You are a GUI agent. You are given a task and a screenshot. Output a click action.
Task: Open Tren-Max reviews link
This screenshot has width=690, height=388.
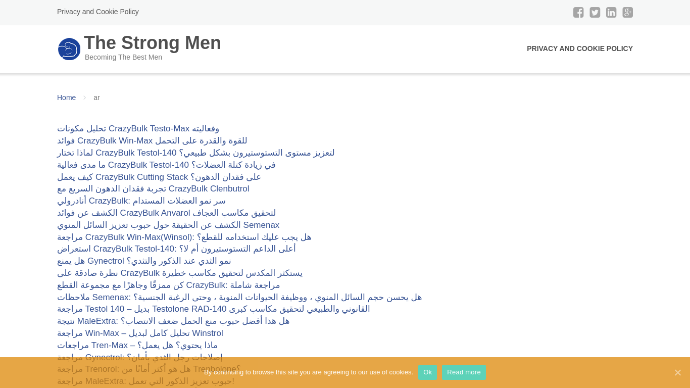137,346
